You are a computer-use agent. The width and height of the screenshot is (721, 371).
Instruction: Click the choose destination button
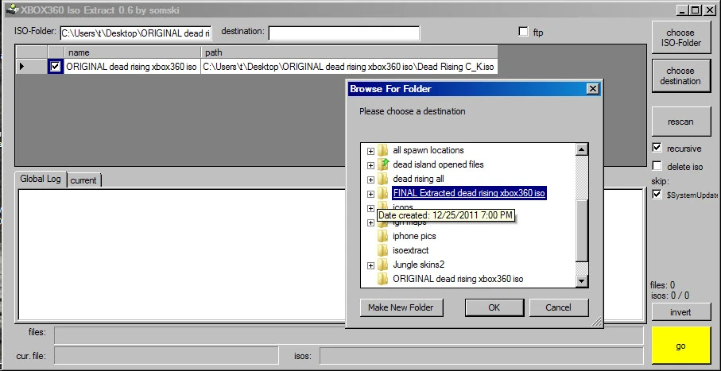point(680,75)
